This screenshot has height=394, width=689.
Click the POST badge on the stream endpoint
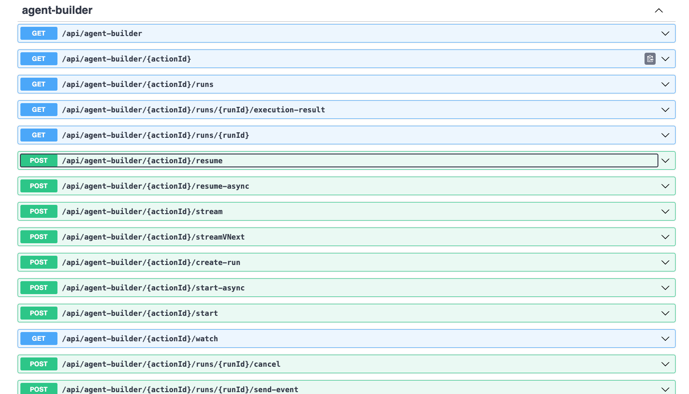pos(38,211)
